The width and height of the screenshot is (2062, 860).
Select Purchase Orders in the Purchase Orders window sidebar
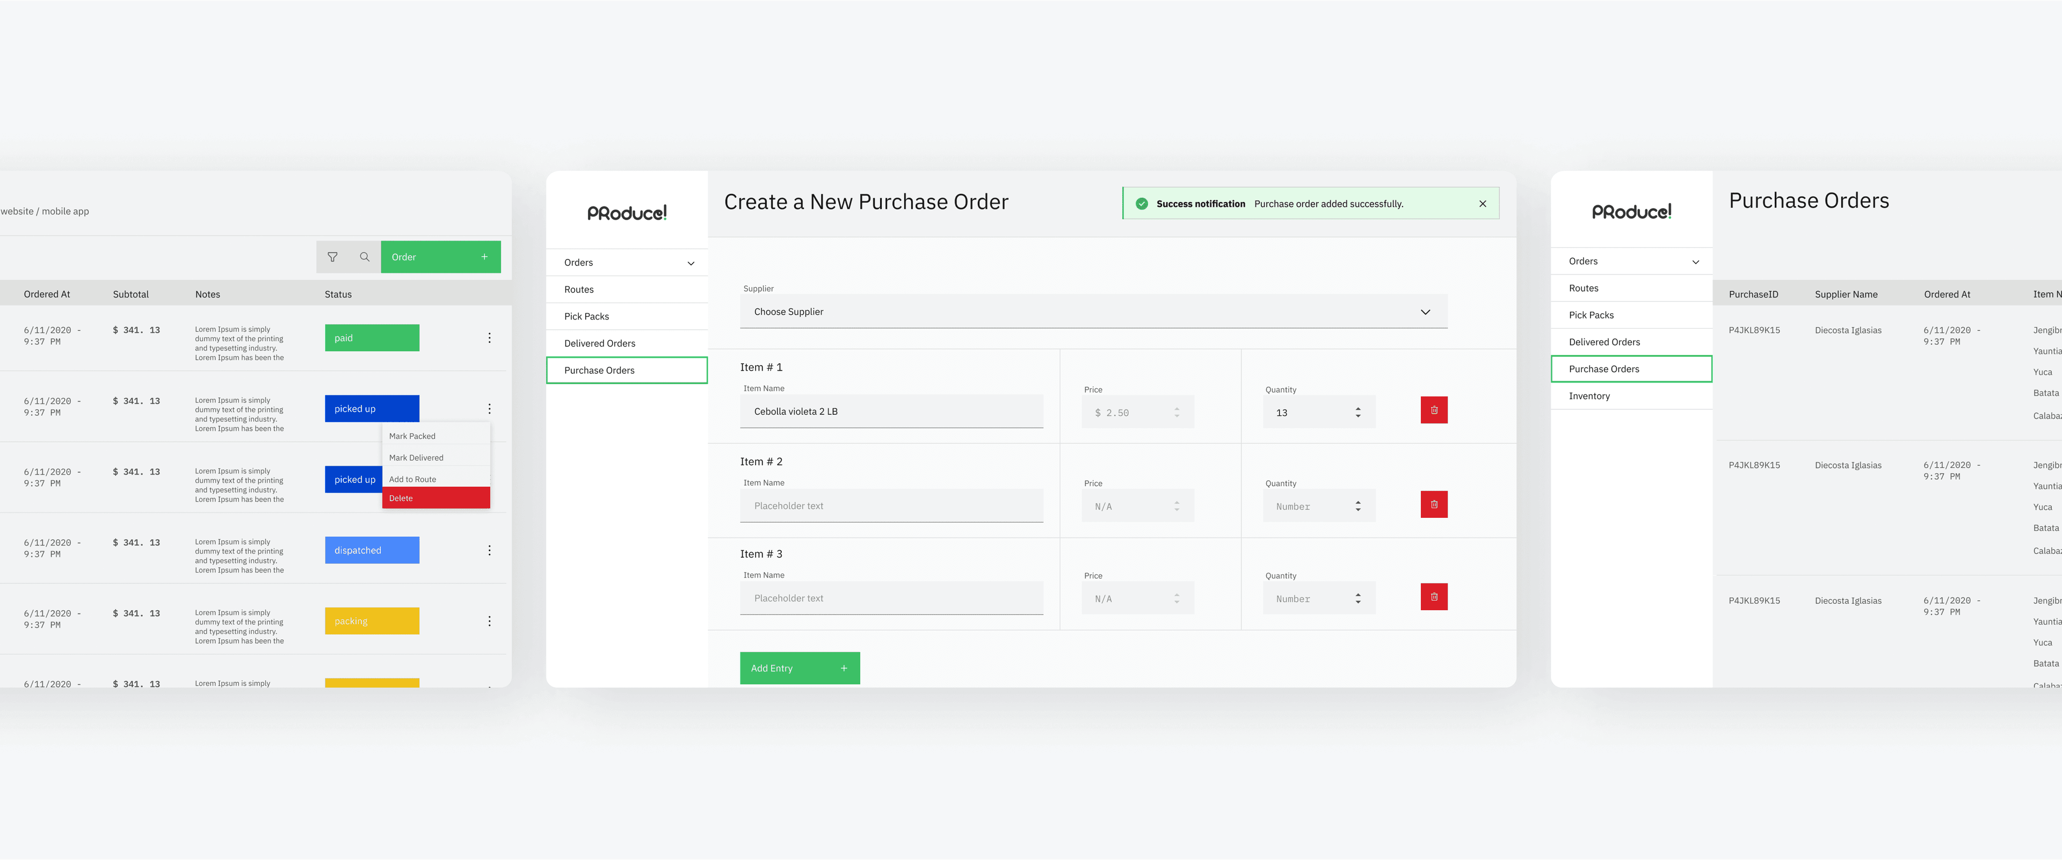coord(1631,369)
